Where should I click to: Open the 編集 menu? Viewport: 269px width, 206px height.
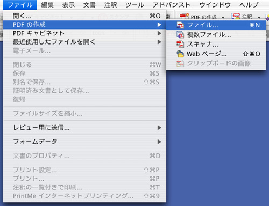click(47, 5)
